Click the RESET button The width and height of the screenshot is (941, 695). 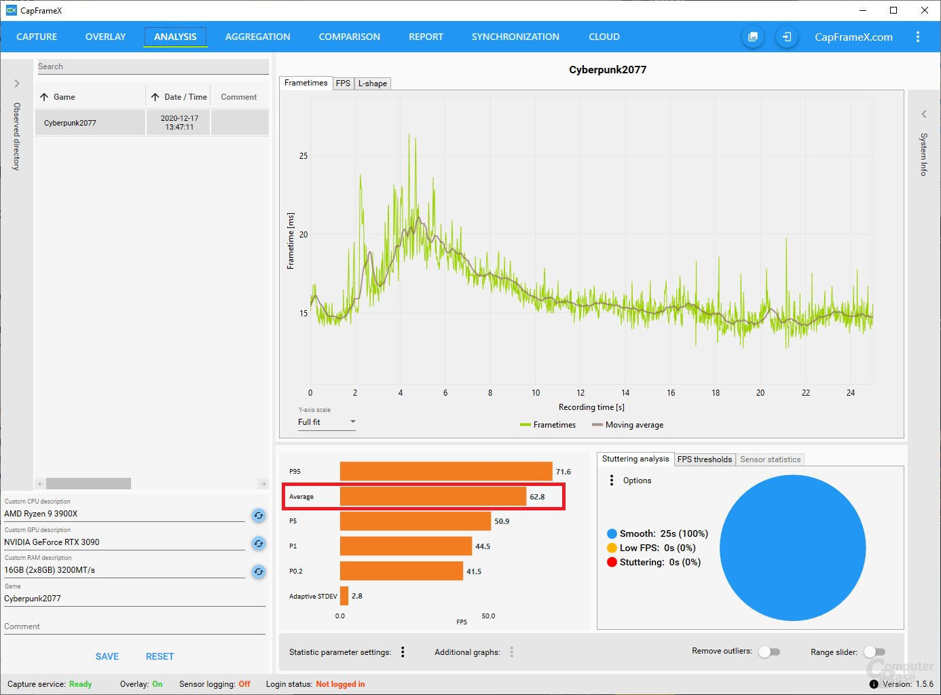pyautogui.click(x=160, y=656)
